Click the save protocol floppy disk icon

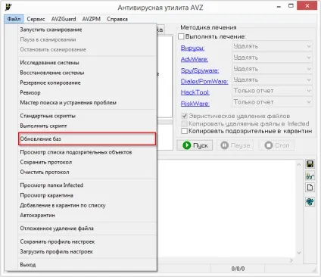point(310,164)
